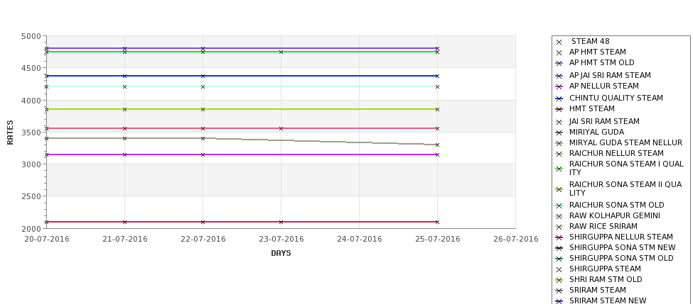Click the CHINTU QUALITY STEAM legend marker
This screenshot has height=304, width=693.
tap(559, 98)
